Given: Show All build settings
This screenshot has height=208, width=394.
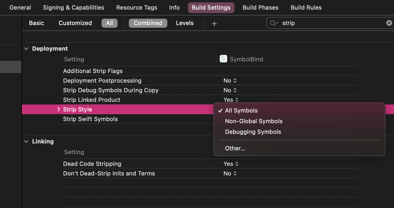Looking at the screenshot, I should click(x=109, y=23).
